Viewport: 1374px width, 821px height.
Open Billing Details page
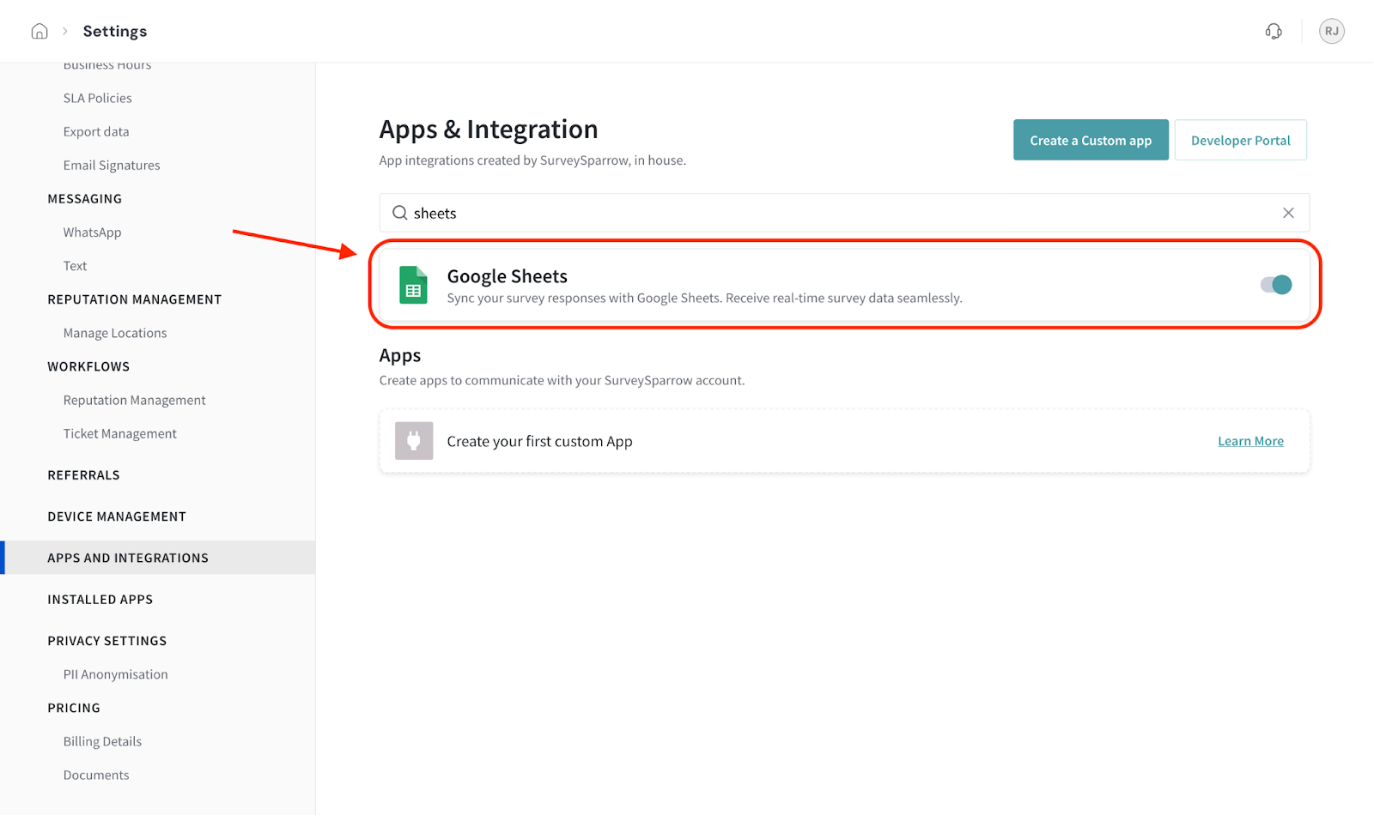102,741
